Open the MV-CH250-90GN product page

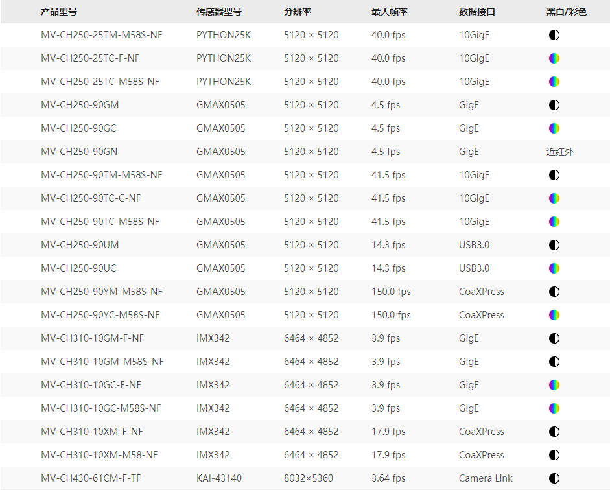click(x=79, y=152)
